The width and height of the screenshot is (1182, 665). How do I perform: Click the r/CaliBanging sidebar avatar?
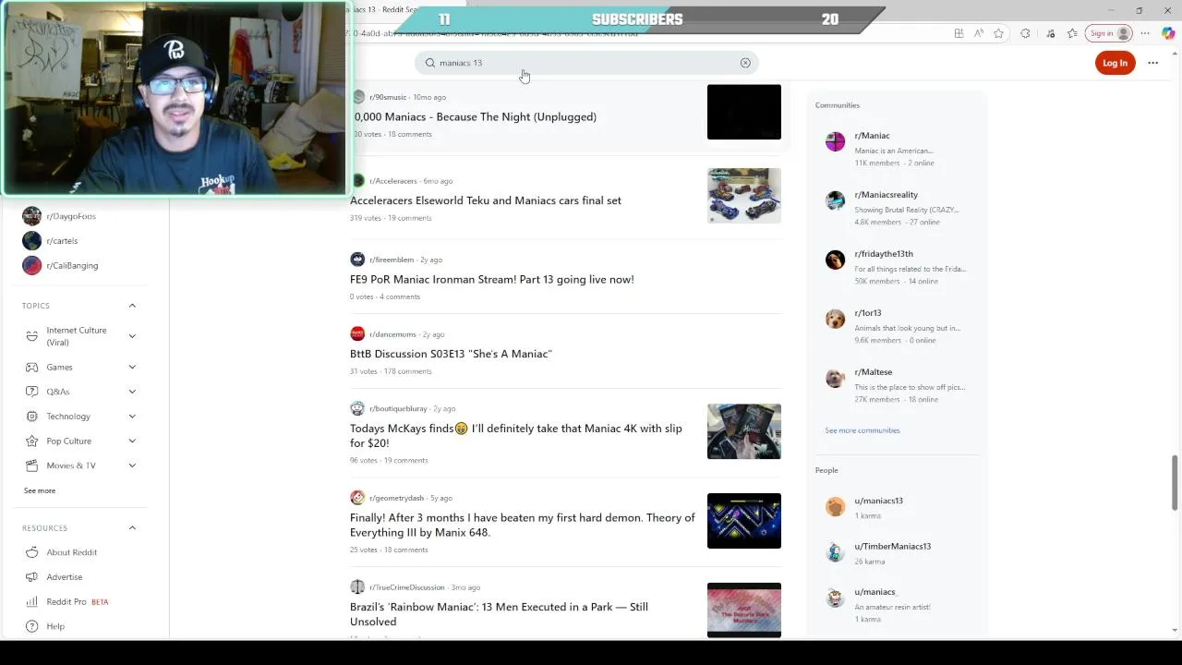[x=31, y=266]
